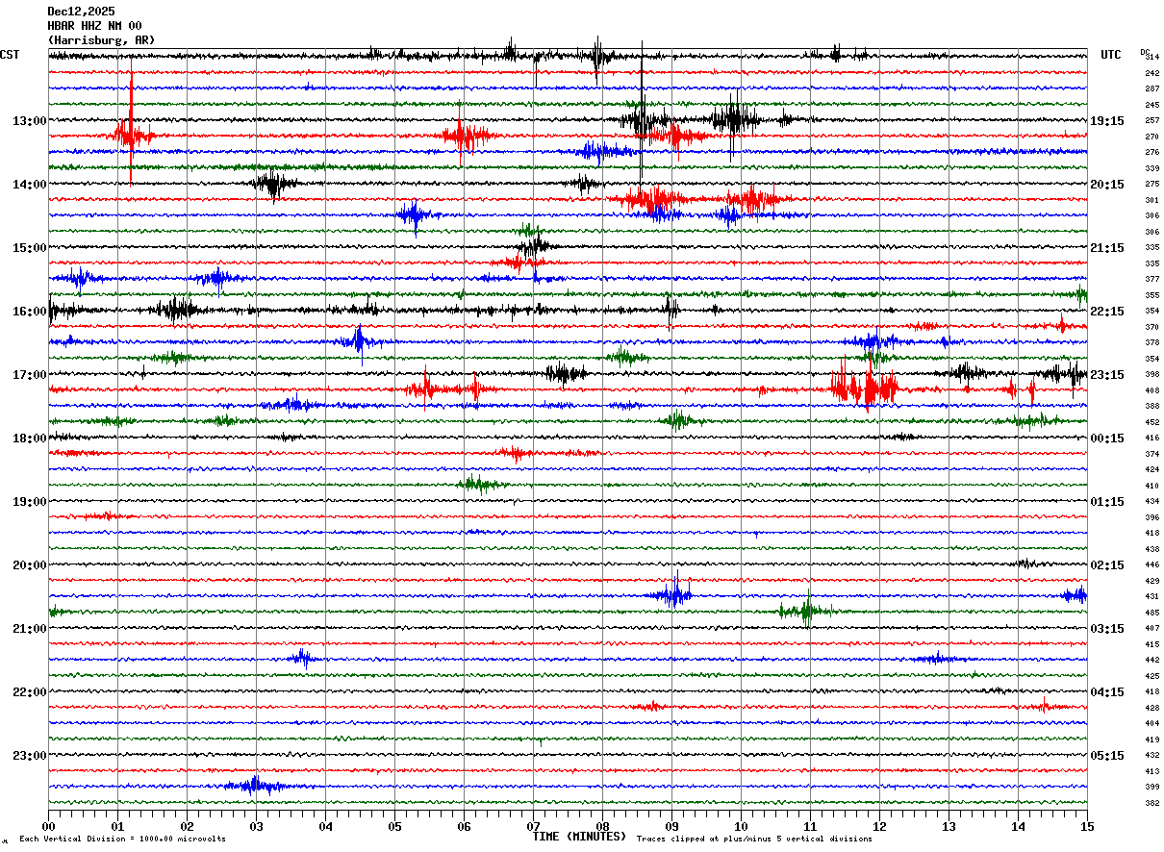Select the 01 minute tick on the x-axis
The height and width of the screenshot is (852, 1164).
[117, 826]
